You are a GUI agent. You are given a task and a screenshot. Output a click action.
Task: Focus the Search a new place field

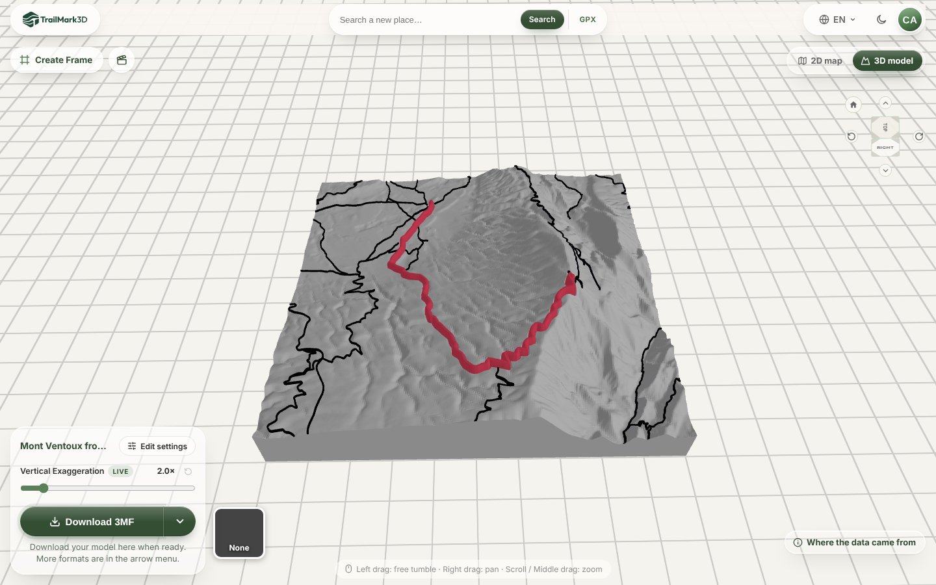426,19
